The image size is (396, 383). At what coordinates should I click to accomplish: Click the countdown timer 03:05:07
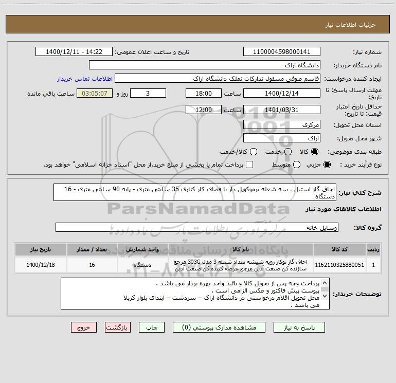95,93
